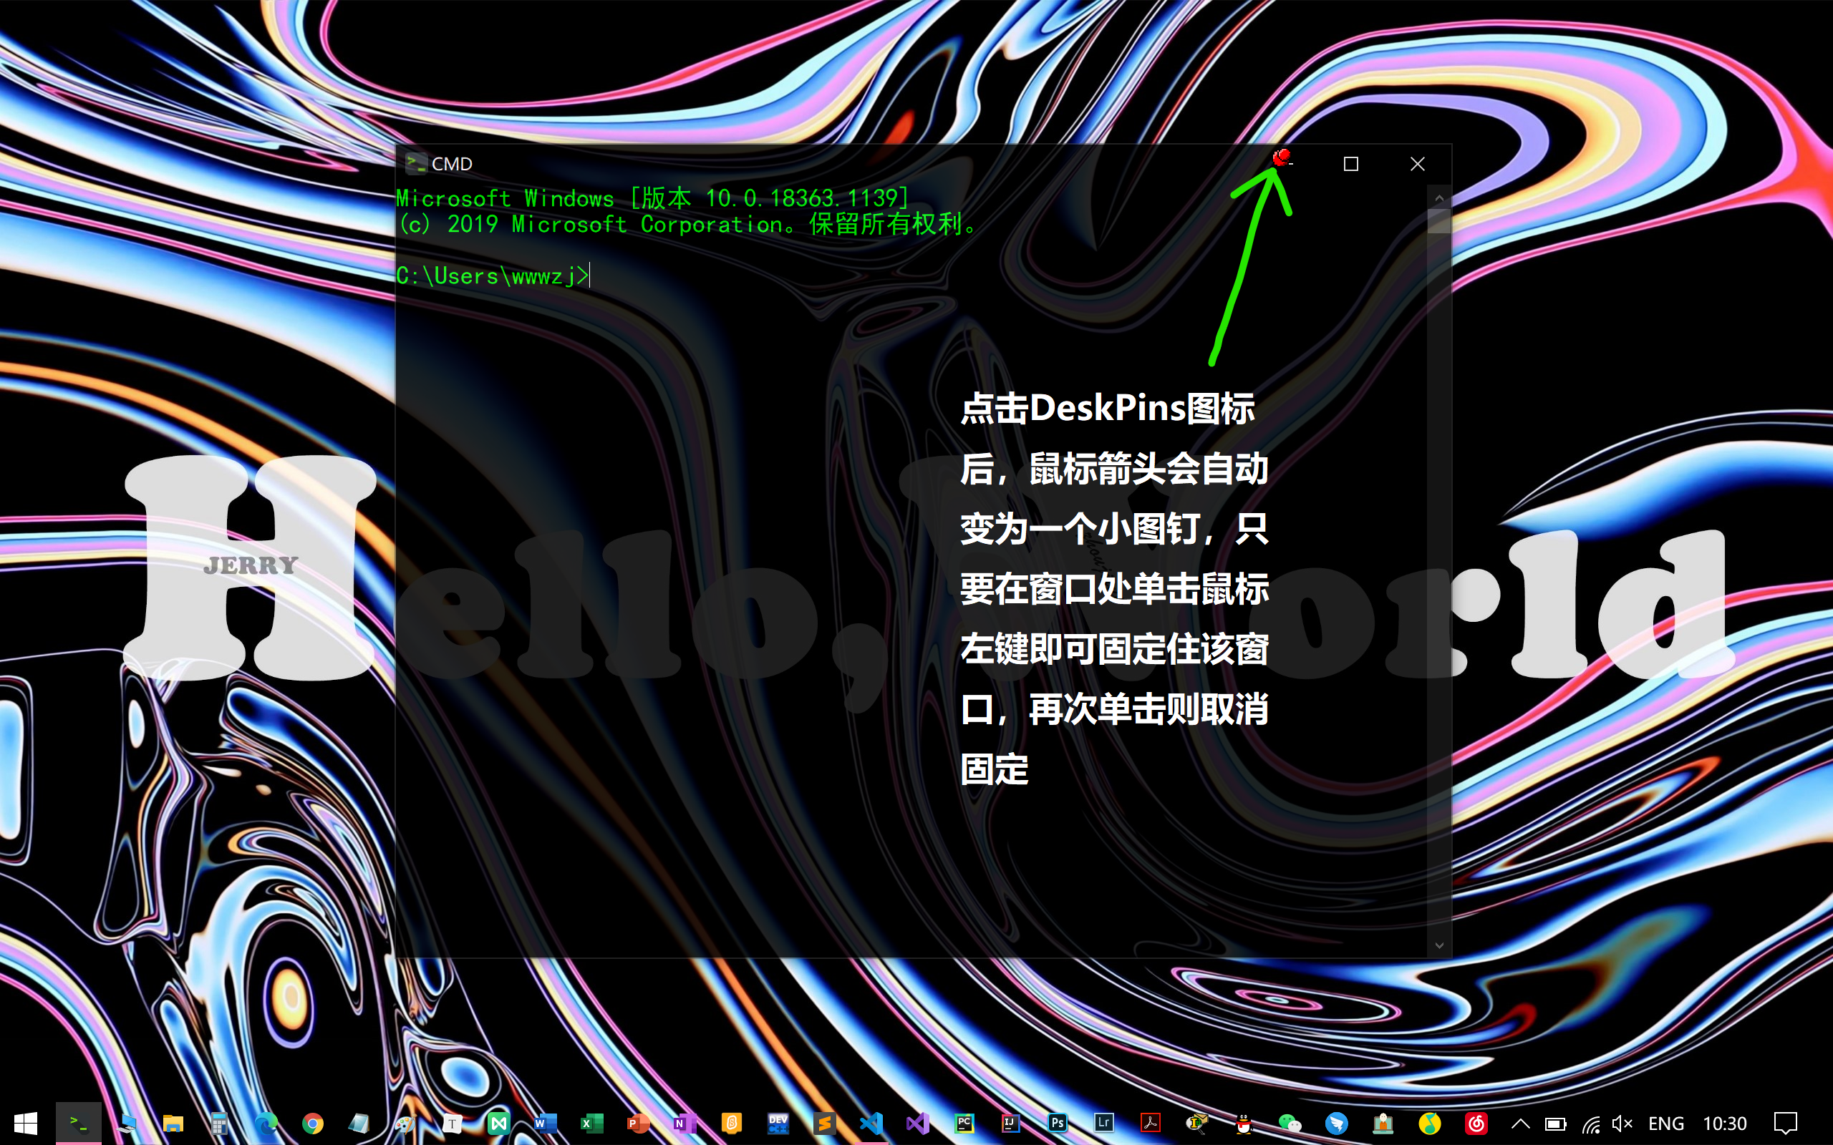Screen dimensions: 1833x1145
Task: Launch PyCharm from the taskbar
Action: 964,1123
